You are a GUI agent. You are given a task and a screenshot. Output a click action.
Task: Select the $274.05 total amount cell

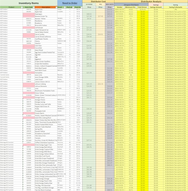[x=143, y=9]
